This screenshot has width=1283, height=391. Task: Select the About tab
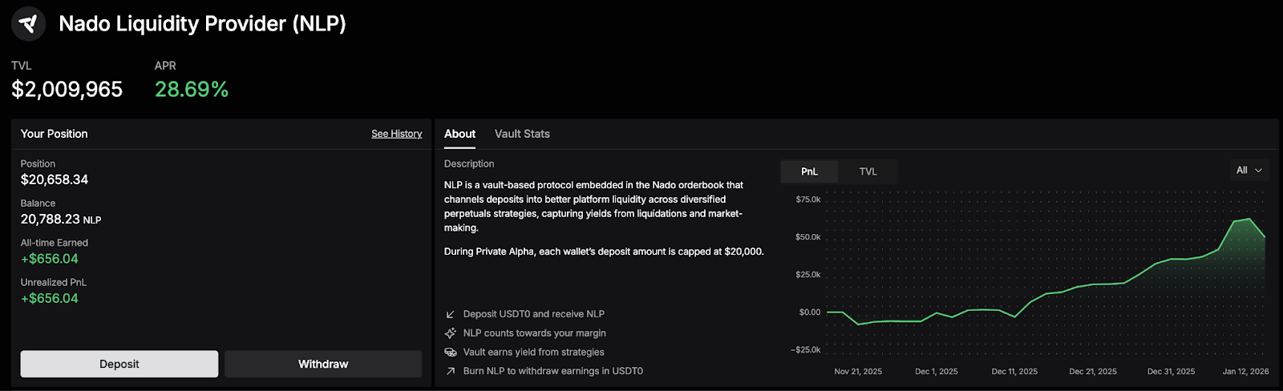click(x=459, y=134)
